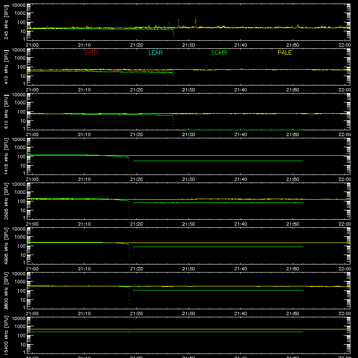Select the 1415 MHz [SFU] axis label
358x358 pixels.
[x=6, y=156]
